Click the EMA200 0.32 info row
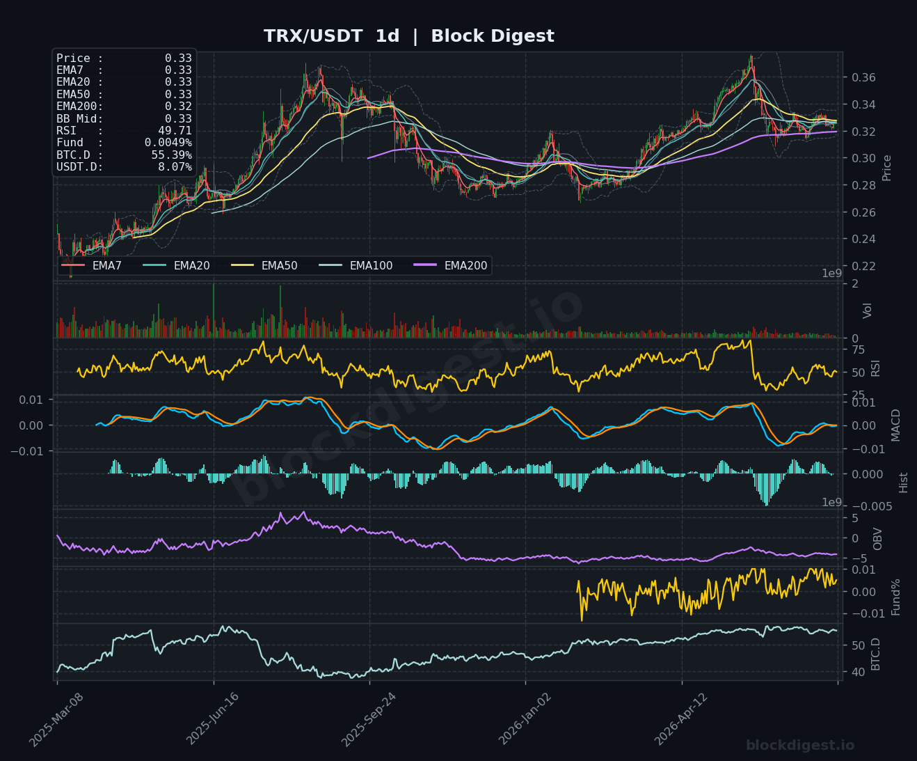Image resolution: width=917 pixels, height=761 pixels. click(x=124, y=107)
